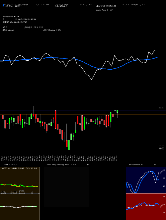The image size is (166, 220).
Task: Click the 'CL: 23.11' closing price text
Action: pyautogui.click(x=61, y=6)
